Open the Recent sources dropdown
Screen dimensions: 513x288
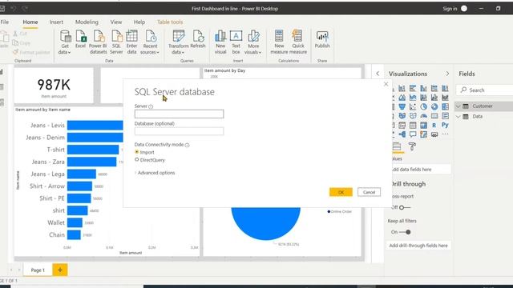[x=150, y=42]
